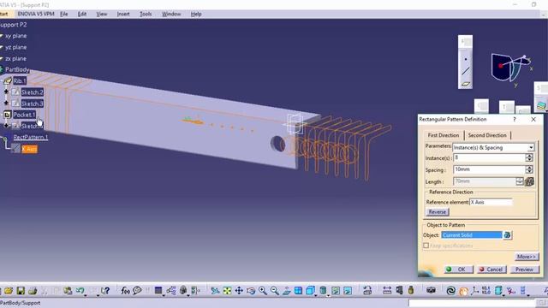Click the camera capture icon

click(x=431, y=290)
